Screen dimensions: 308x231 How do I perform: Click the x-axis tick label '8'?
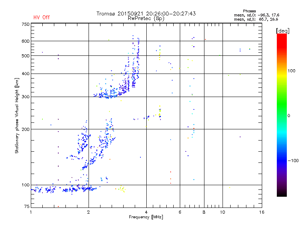click(x=204, y=212)
